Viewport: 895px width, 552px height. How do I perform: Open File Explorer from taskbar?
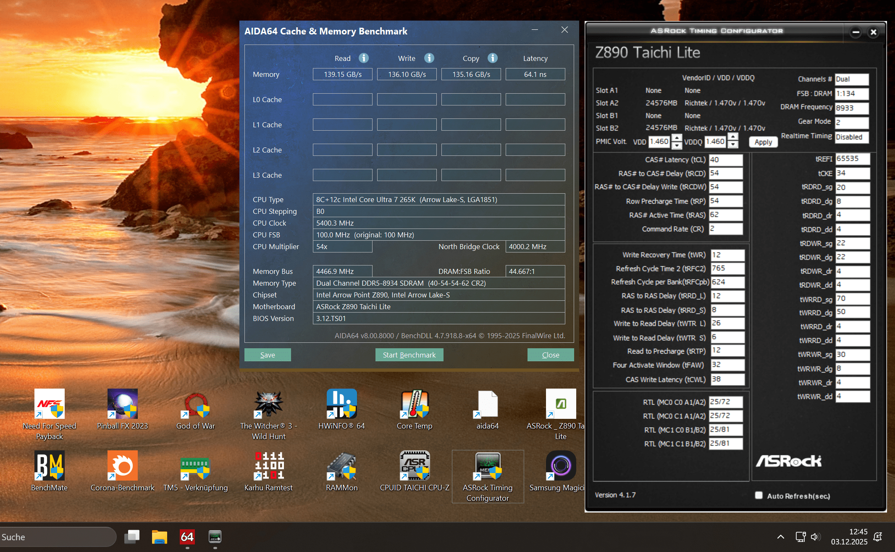pyautogui.click(x=160, y=536)
